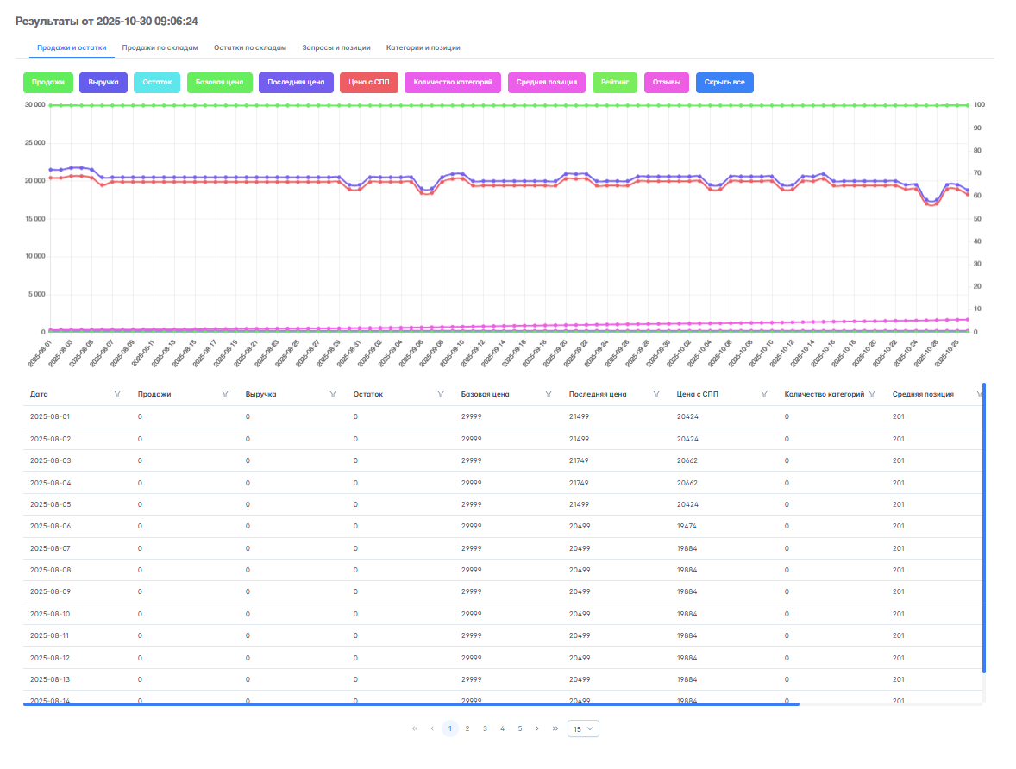Open the Запросы и позиции tab
This screenshot has height=769, width=1016.
(x=336, y=48)
